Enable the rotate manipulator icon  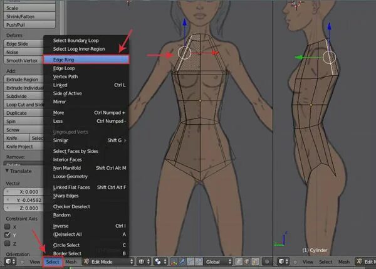(191, 261)
